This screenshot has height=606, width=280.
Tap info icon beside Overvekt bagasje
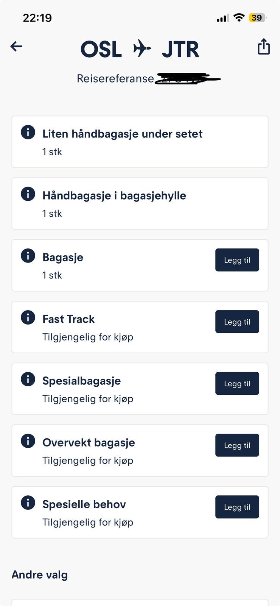[x=28, y=441]
